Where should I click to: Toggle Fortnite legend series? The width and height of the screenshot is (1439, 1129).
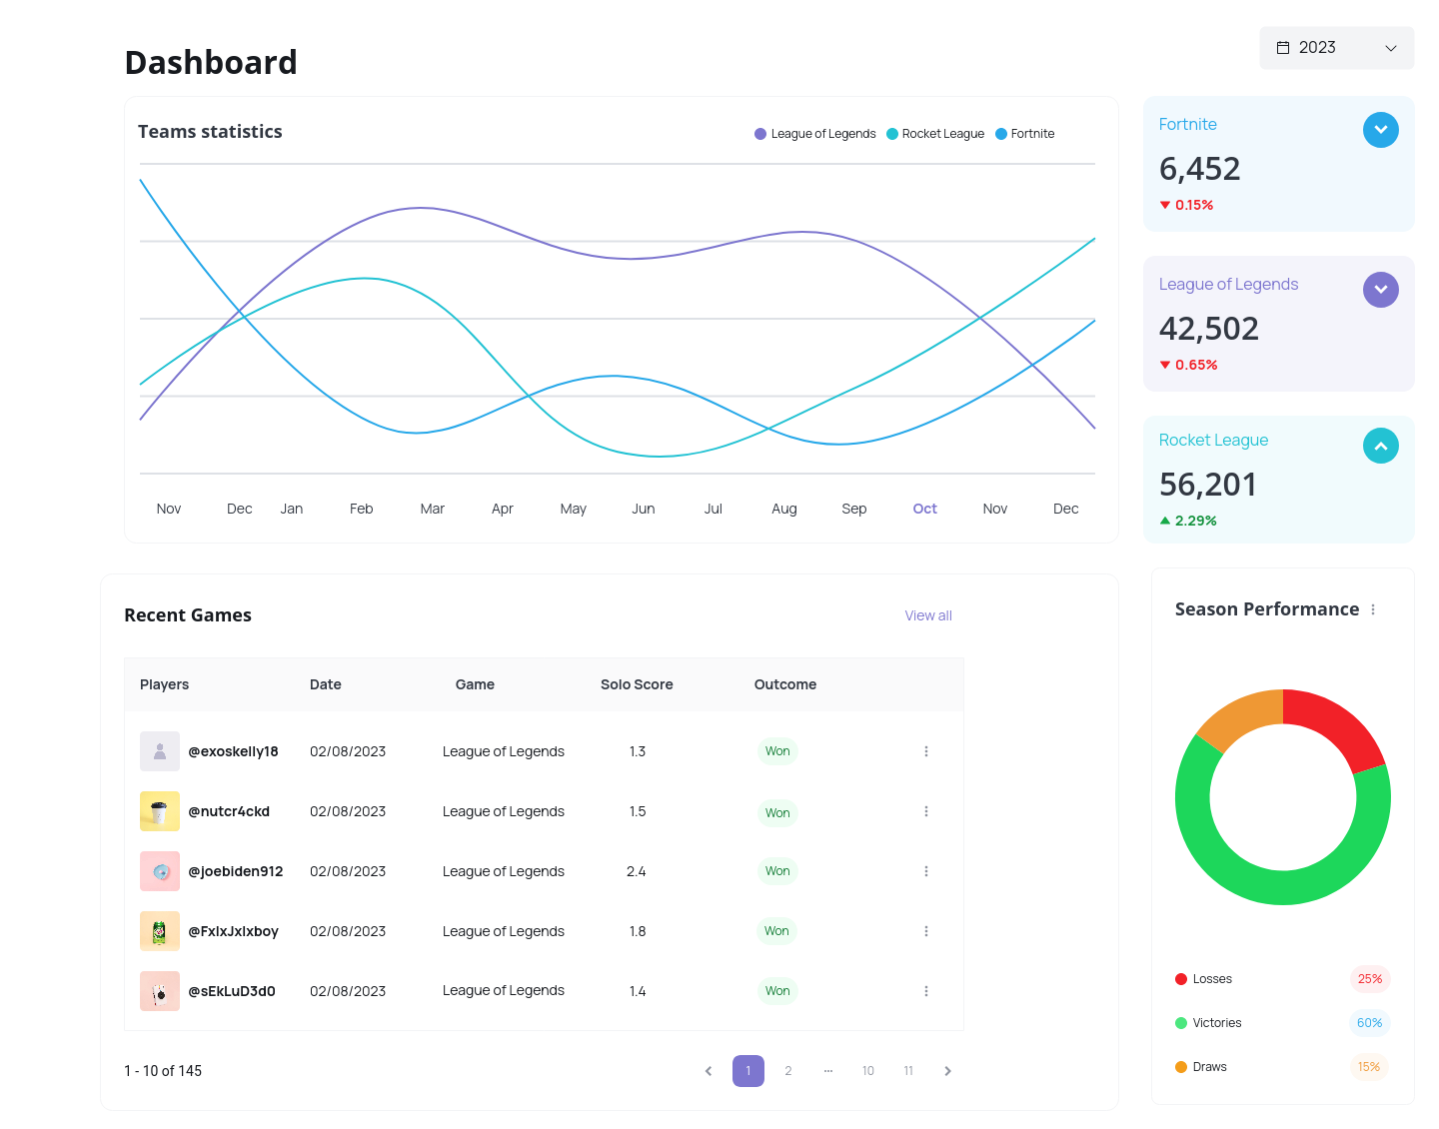tap(1025, 134)
